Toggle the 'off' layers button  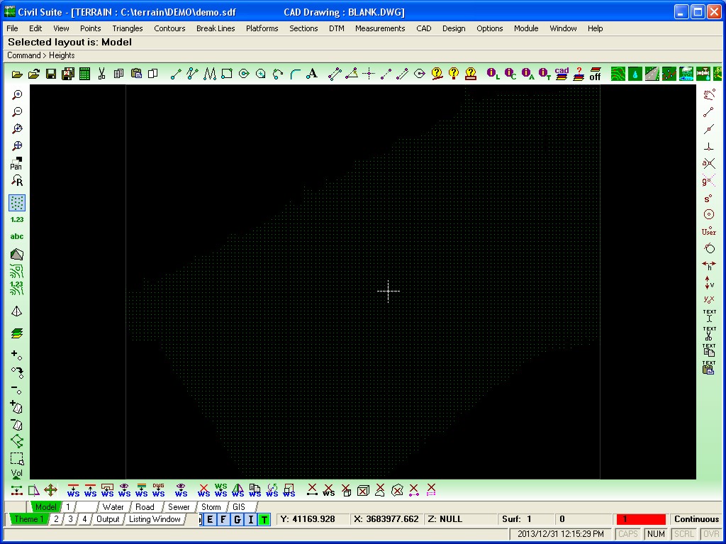[x=595, y=74]
